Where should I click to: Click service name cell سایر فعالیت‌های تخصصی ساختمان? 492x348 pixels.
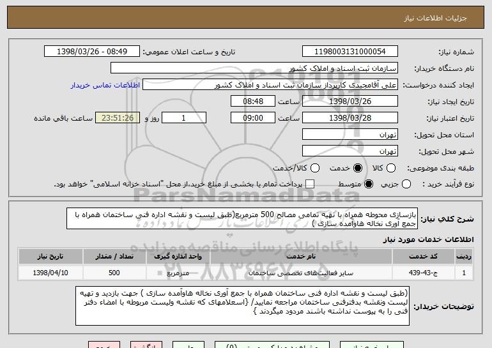[301, 273]
